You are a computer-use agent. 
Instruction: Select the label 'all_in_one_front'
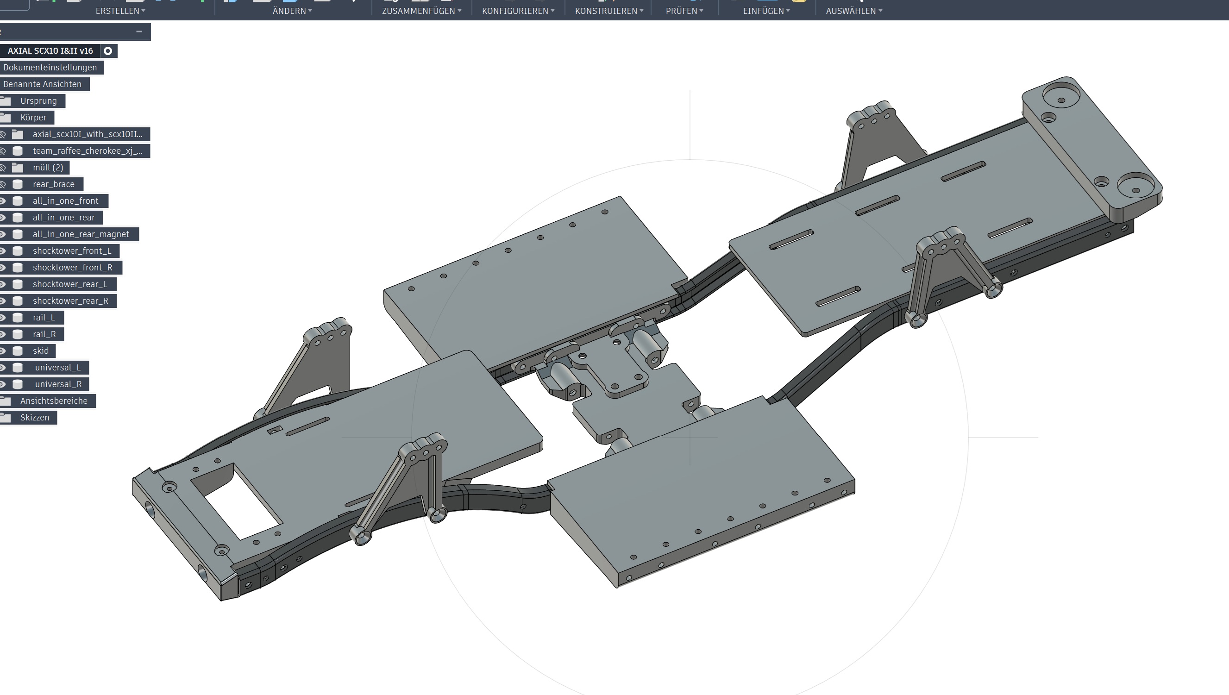click(x=65, y=201)
